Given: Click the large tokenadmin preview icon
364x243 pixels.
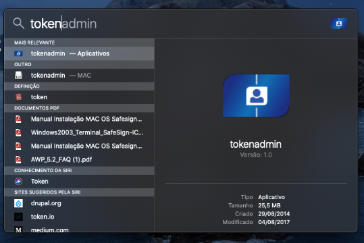Looking at the screenshot, I should [256, 96].
